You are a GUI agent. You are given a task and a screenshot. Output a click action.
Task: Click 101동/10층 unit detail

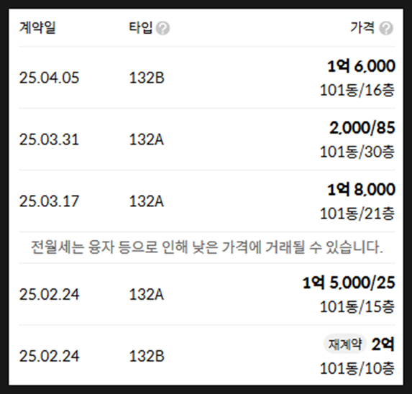pyautogui.click(x=357, y=369)
